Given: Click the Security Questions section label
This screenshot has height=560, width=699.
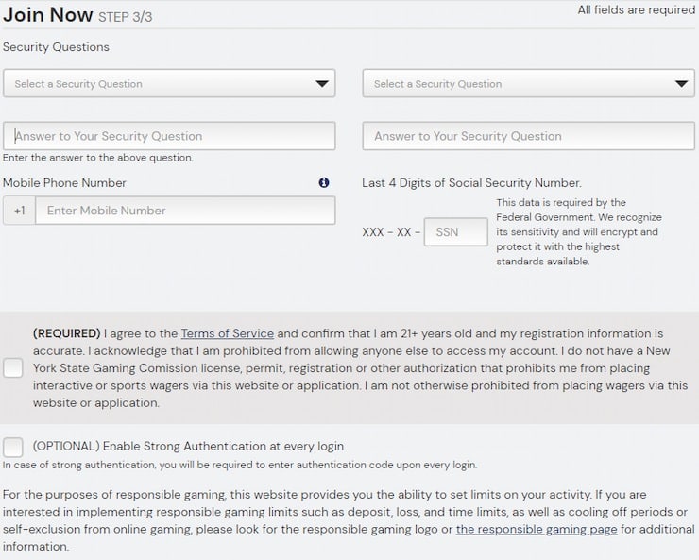Looking at the screenshot, I should click(x=56, y=47).
